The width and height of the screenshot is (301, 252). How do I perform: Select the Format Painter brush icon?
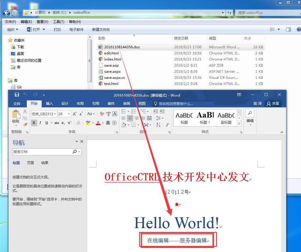click(25, 124)
